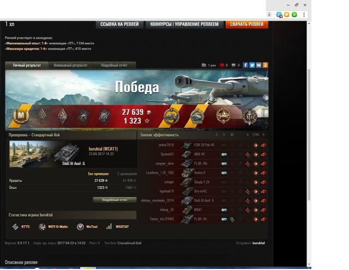This screenshot has width=349, height=270.
Task: Click the Скачать реплей button
Action: tap(246, 24)
